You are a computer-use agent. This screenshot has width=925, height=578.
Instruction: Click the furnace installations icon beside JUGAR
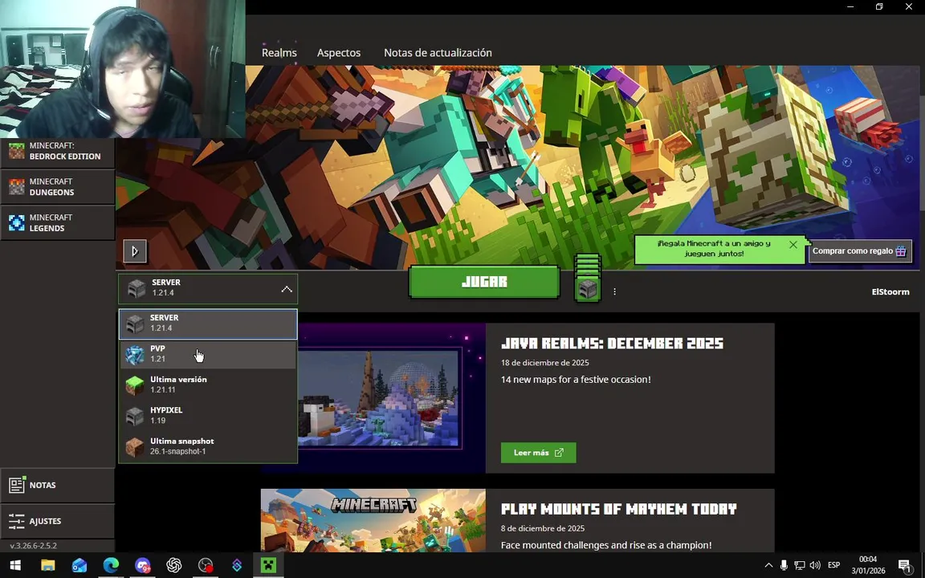click(x=587, y=288)
